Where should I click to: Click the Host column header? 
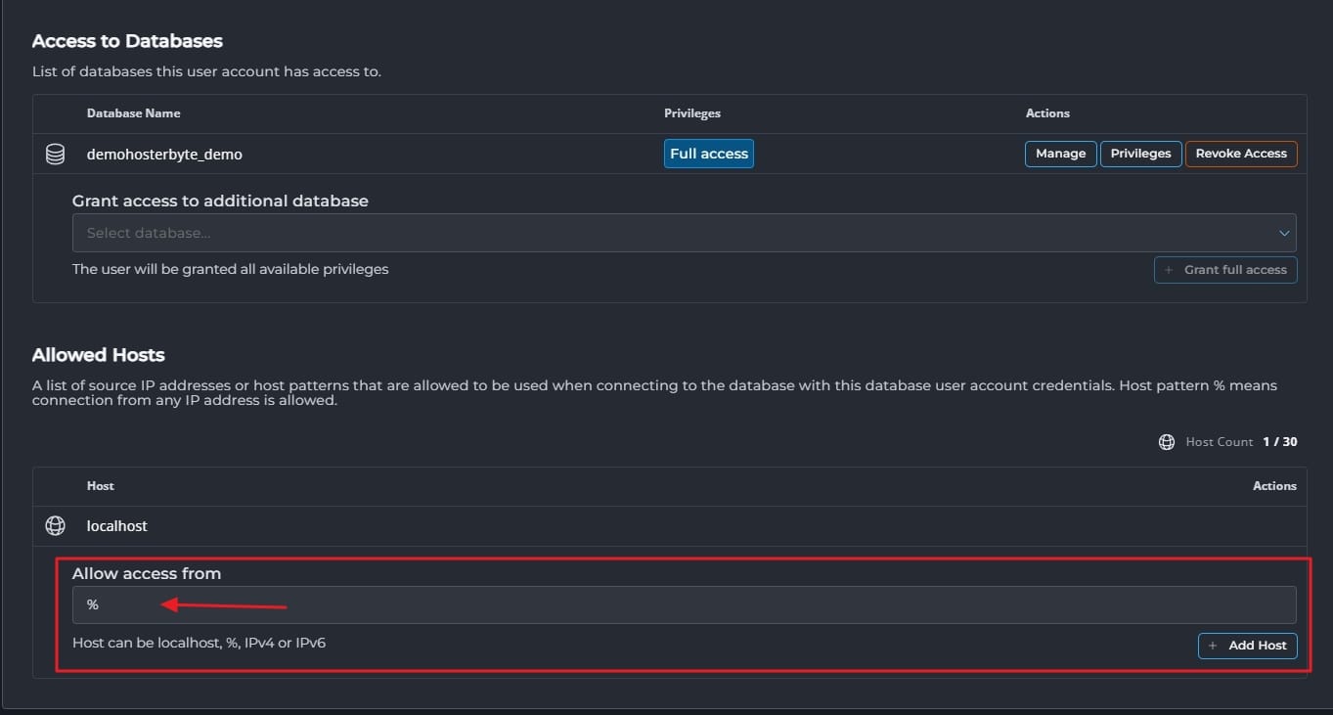click(x=101, y=486)
